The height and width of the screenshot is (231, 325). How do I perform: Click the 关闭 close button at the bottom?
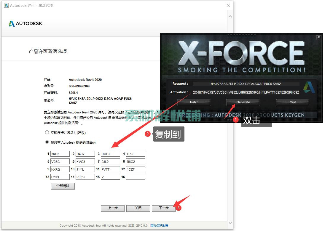(138, 208)
